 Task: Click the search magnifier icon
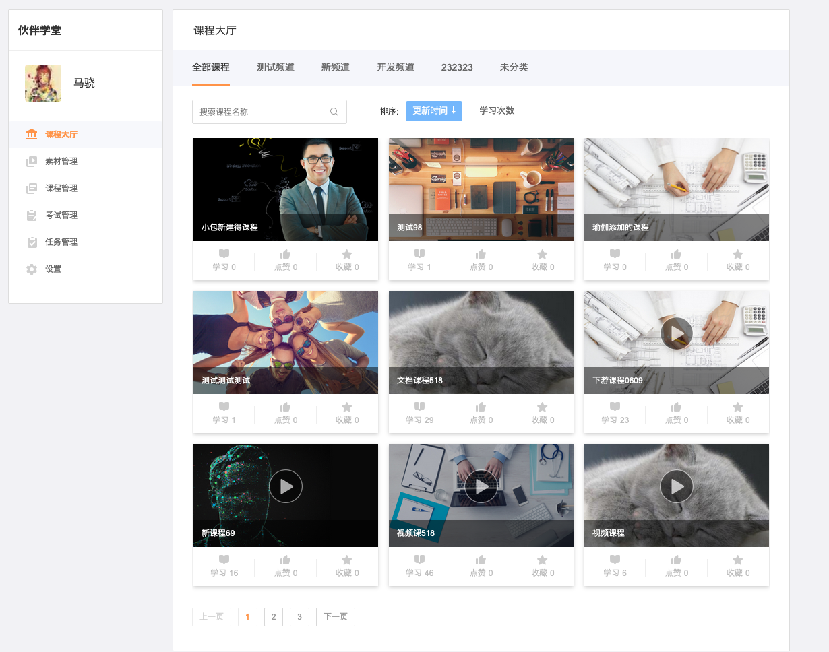tap(334, 112)
